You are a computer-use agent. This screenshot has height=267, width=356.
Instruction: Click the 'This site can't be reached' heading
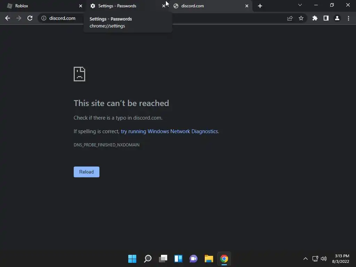pyautogui.click(x=121, y=103)
